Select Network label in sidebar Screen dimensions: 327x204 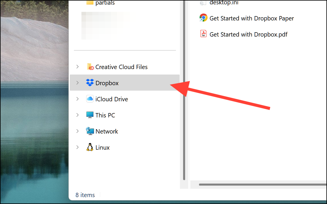[107, 131]
